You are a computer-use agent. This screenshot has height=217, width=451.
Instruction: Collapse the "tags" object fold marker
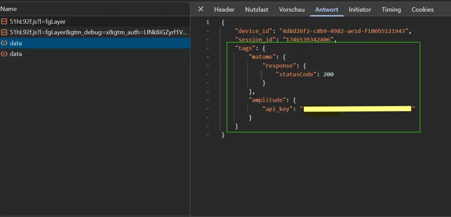click(x=208, y=48)
